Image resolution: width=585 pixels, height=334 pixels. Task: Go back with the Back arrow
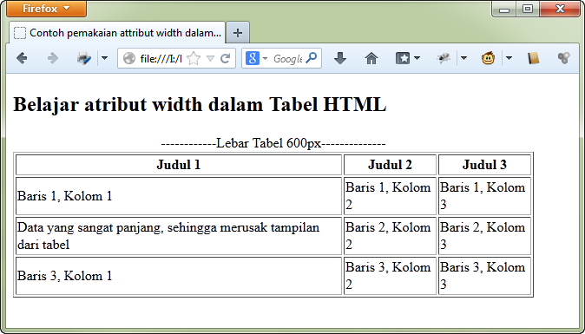[22, 58]
